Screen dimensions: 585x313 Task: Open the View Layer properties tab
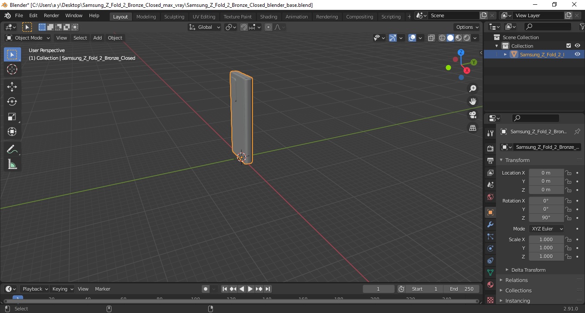point(490,173)
